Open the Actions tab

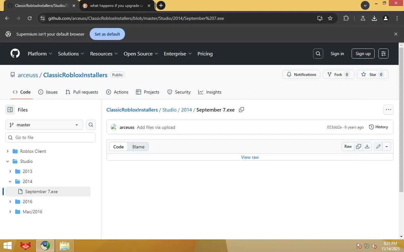click(x=117, y=92)
